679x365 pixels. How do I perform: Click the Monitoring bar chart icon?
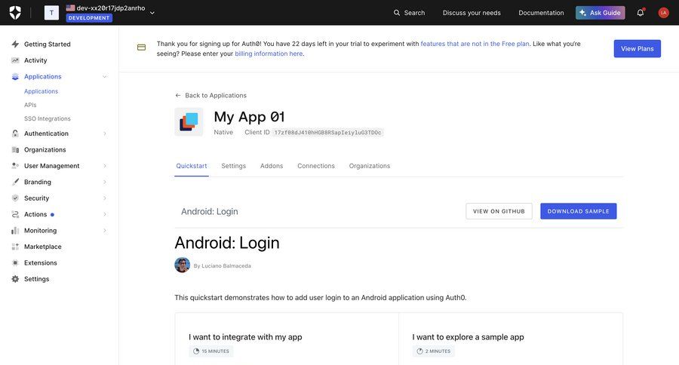[x=15, y=230]
